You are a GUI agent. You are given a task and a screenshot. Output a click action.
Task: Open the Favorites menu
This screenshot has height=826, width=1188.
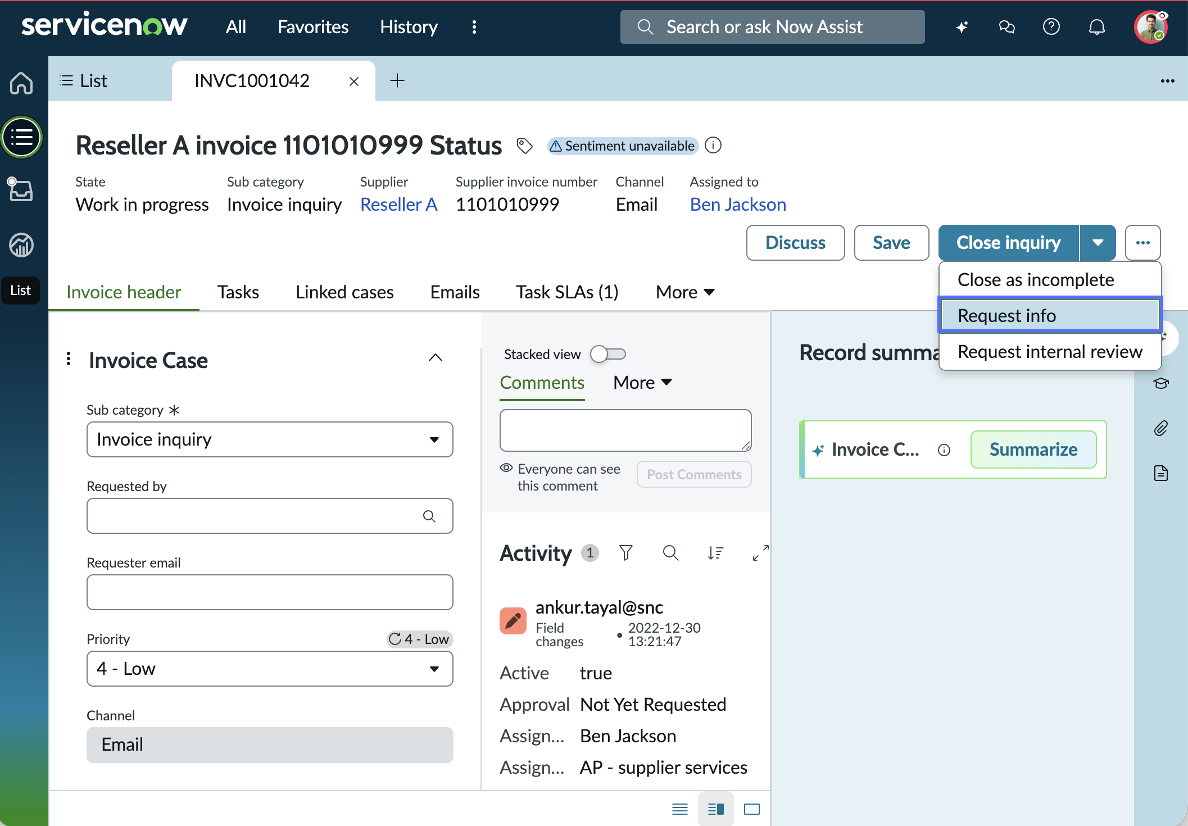(x=313, y=27)
